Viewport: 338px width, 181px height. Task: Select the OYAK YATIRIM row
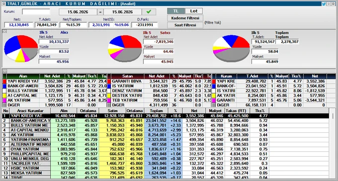pyautogui.click(x=166, y=149)
